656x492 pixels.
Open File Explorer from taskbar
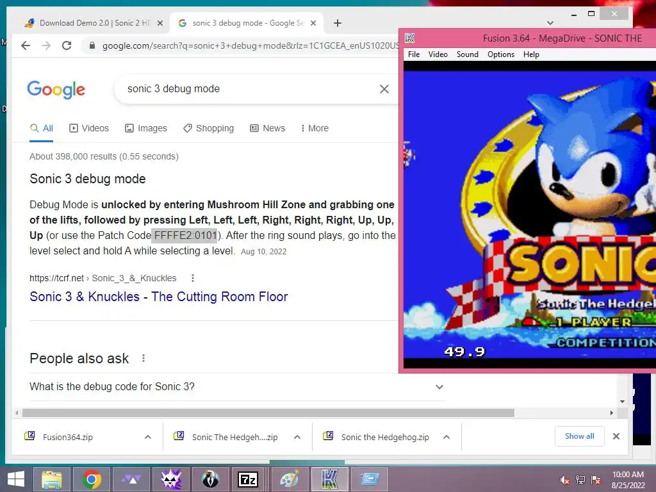(x=51, y=479)
